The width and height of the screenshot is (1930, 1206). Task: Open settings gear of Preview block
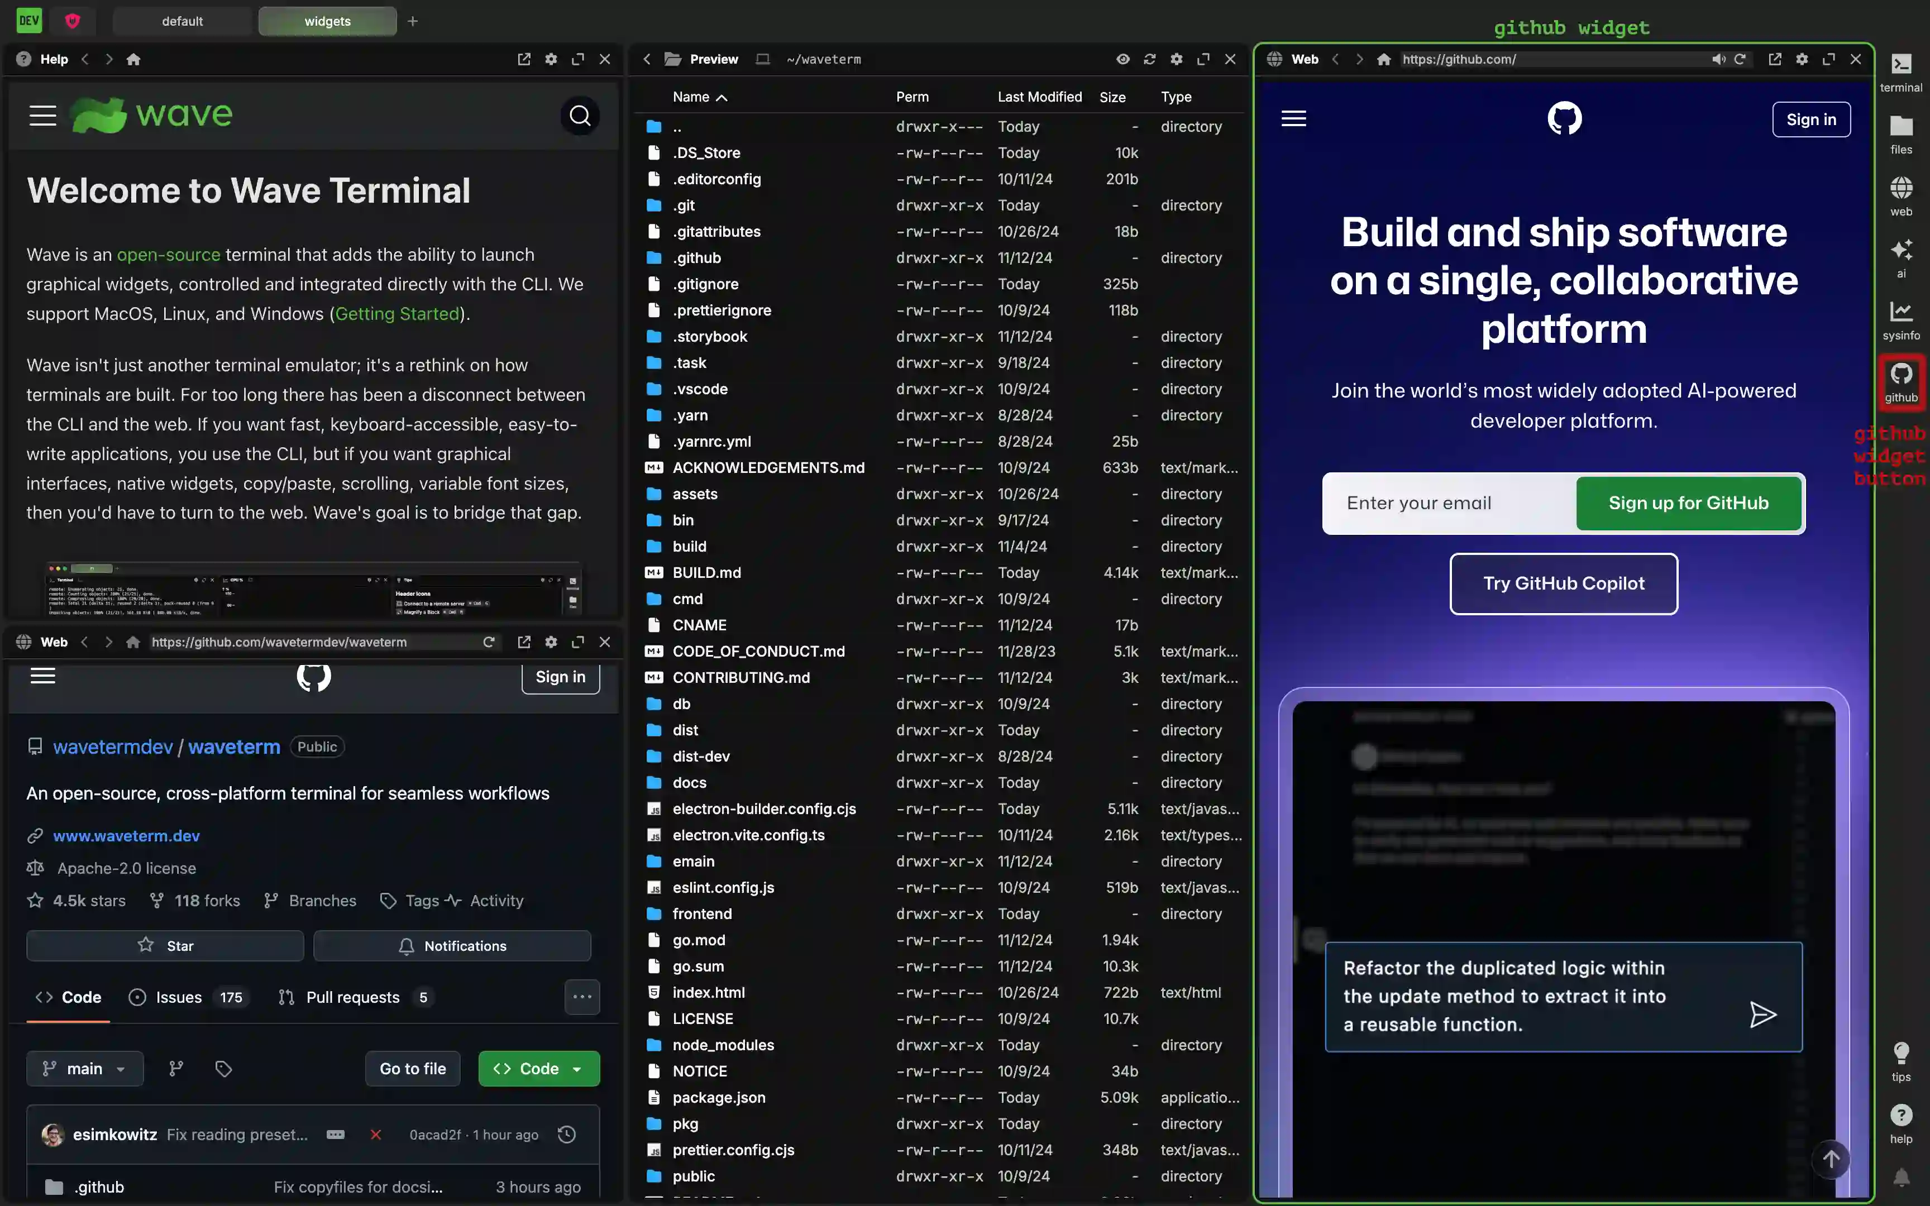(1176, 59)
